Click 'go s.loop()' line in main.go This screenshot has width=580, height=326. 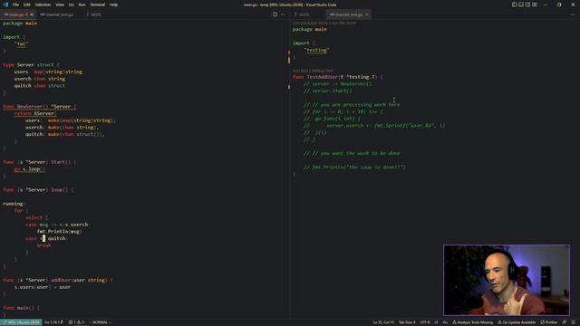30,169
